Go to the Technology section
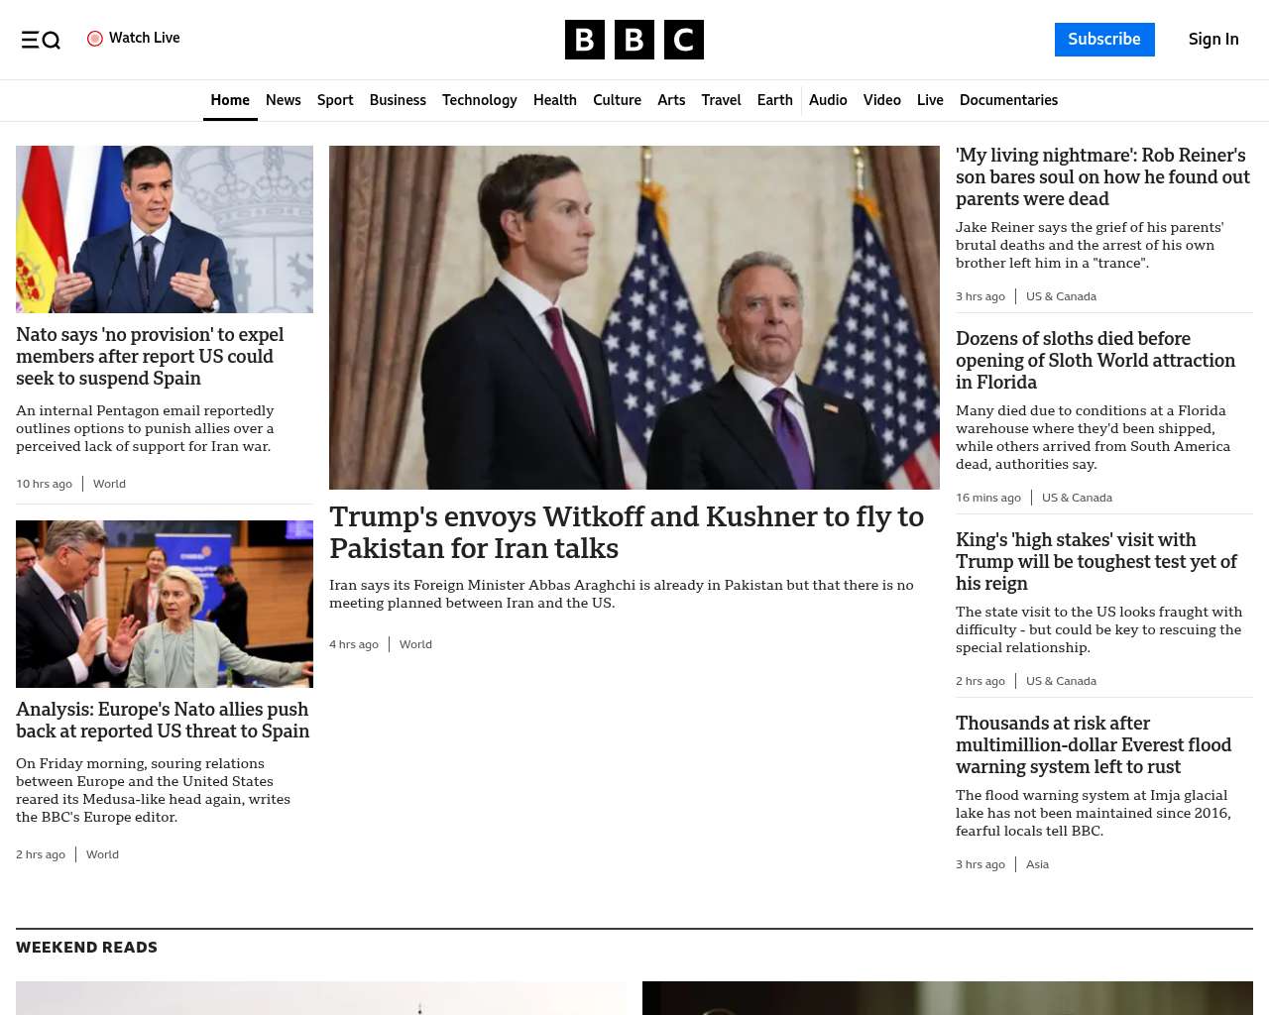The image size is (1269, 1015). click(x=480, y=100)
